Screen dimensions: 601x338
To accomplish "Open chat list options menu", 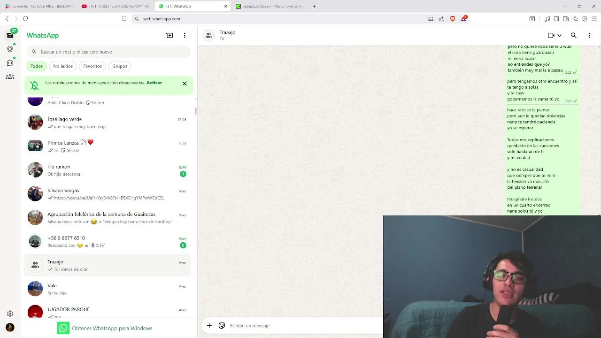I will coord(185,35).
